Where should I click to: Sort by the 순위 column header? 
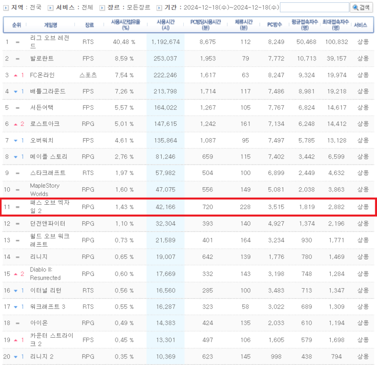pyautogui.click(x=16, y=25)
